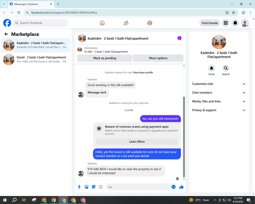This screenshot has height=204, width=255.
Task: Go back with the Marketplace arrow
Action: [6, 34]
